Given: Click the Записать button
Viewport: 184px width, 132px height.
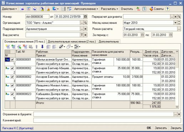Looking at the screenshot, I should (161, 128).
